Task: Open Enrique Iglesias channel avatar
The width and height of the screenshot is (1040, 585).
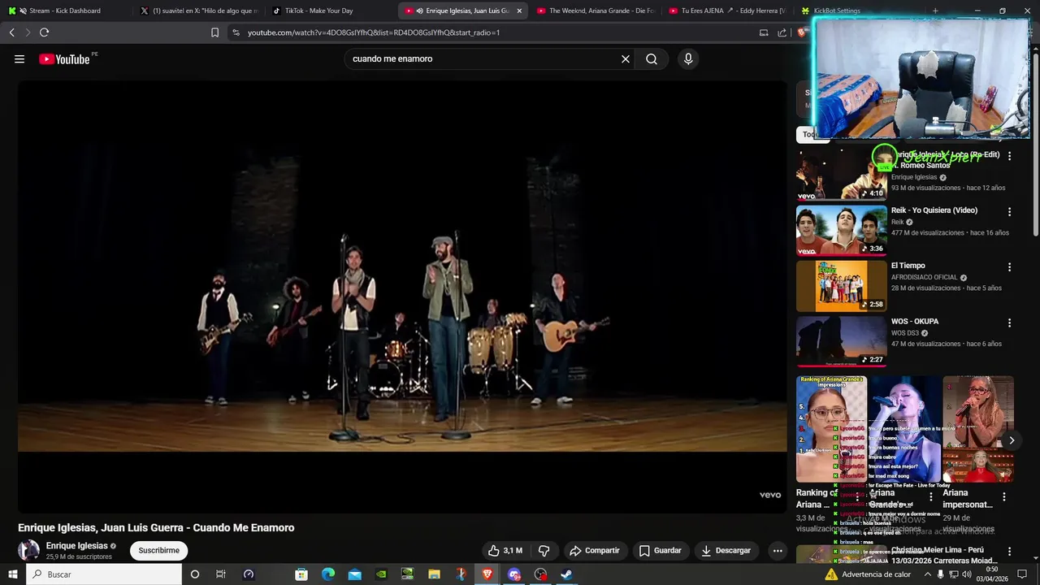Action: pos(29,550)
